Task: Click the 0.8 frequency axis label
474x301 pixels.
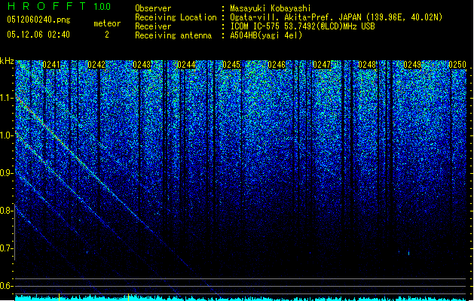Action: 7,211
